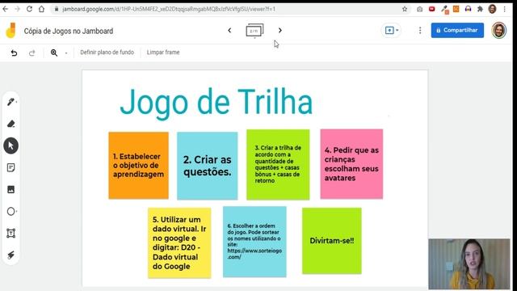Add a sticky note from the toolbar

click(11, 167)
